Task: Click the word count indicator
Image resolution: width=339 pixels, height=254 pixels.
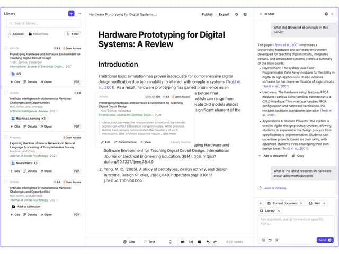Action: 235,242
